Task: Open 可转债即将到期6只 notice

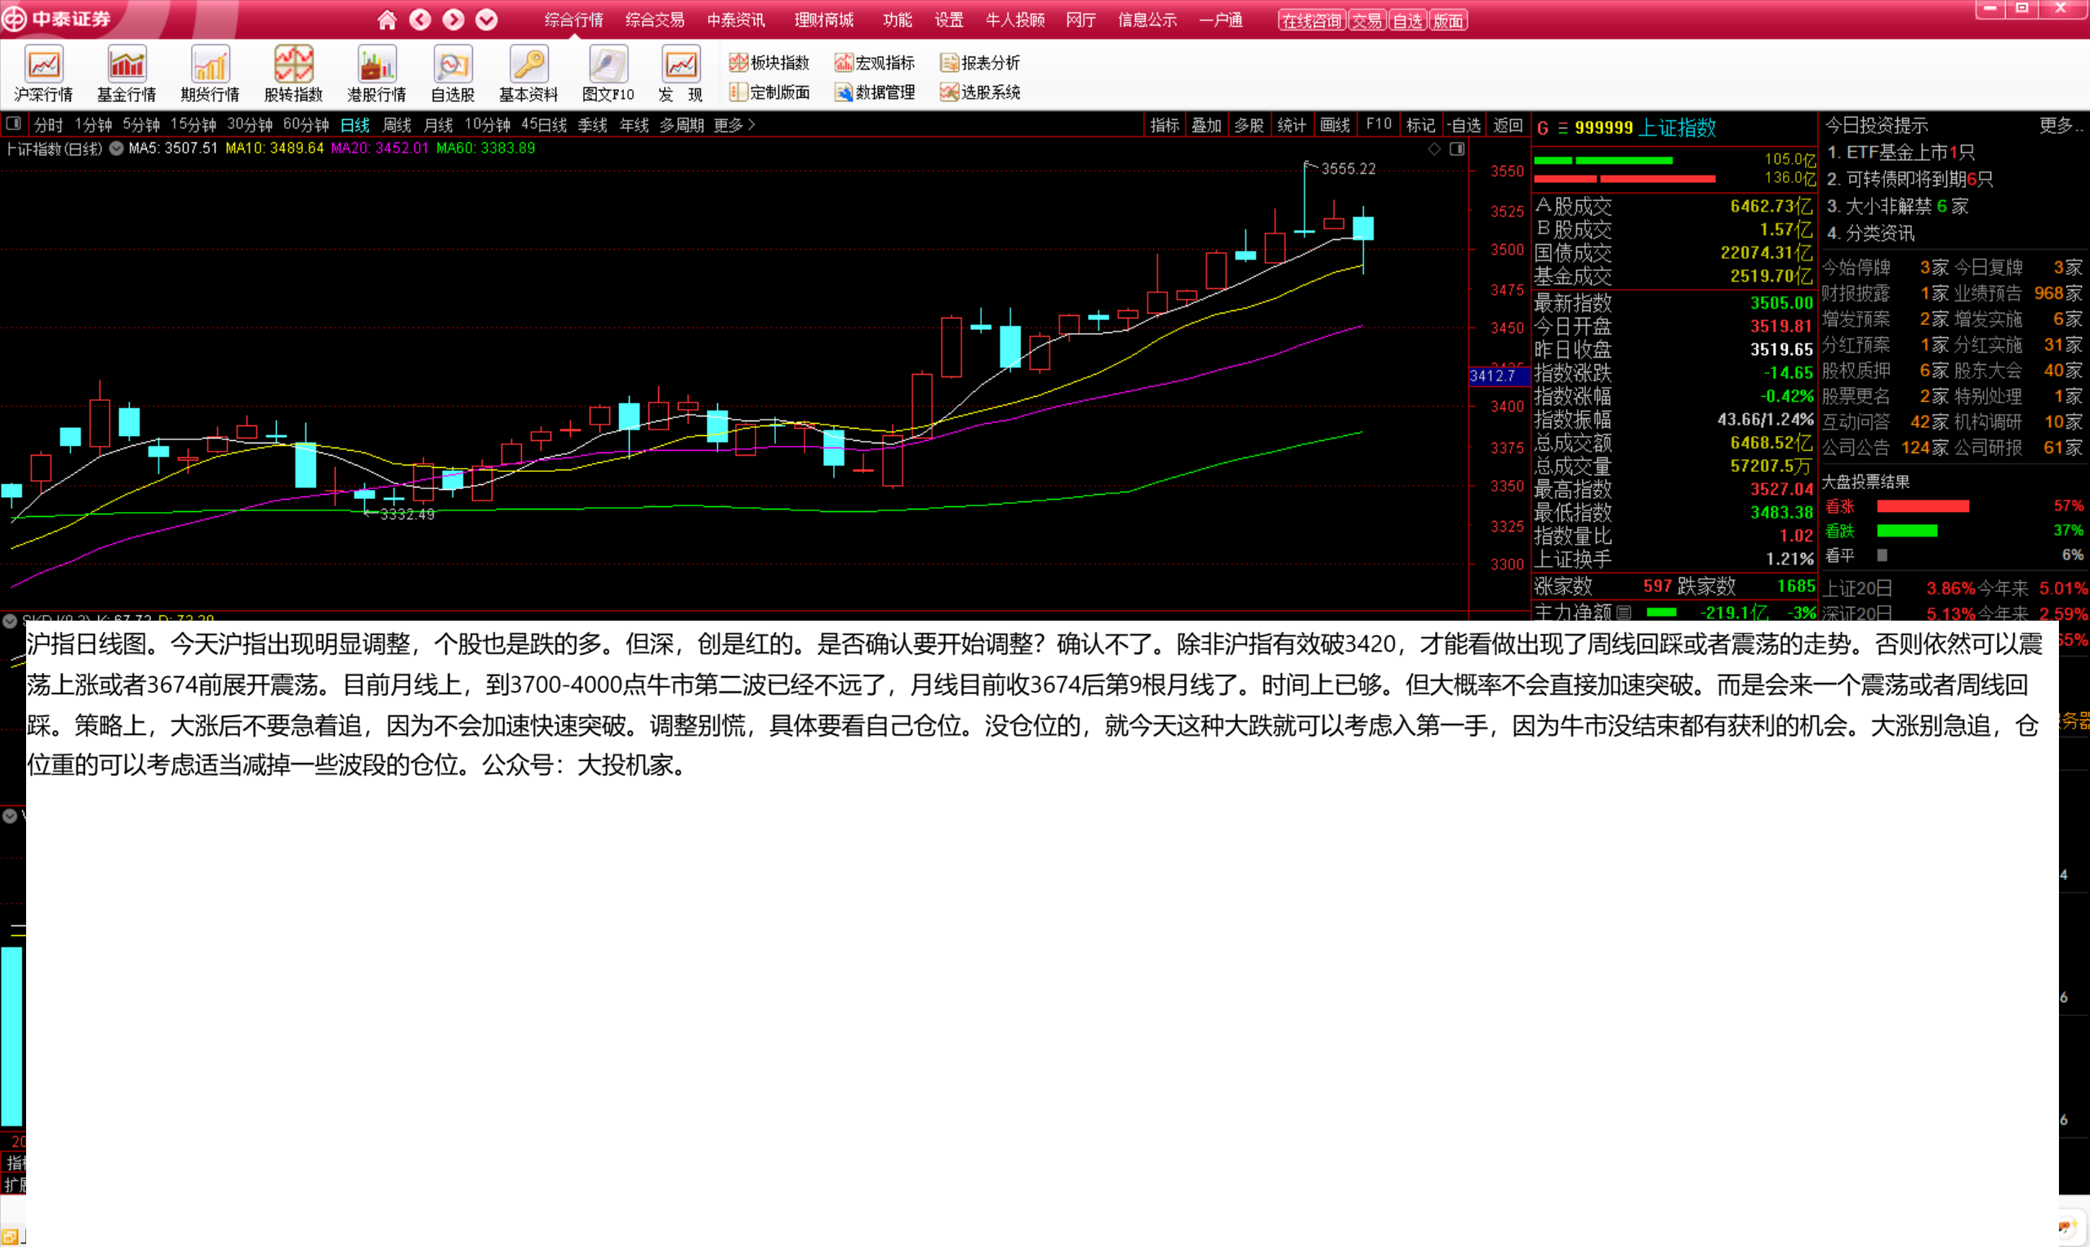Action: click(1910, 179)
